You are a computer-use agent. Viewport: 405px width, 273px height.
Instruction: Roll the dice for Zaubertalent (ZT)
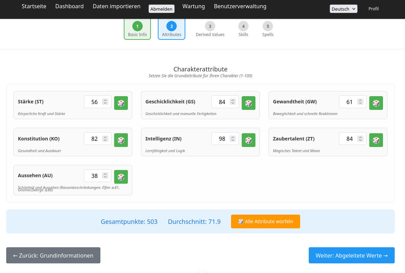(x=376, y=140)
